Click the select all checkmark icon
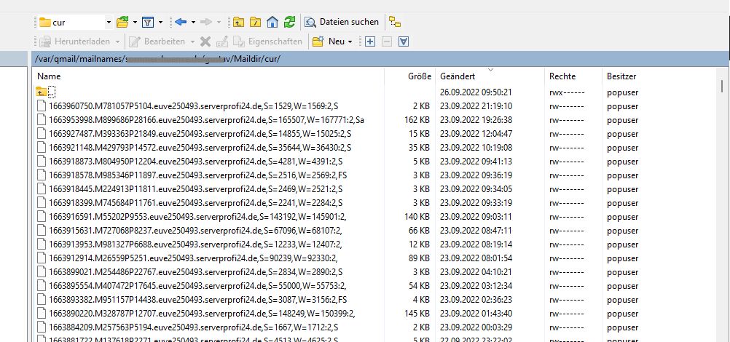Screen dimensions: 730x342 pyautogui.click(x=404, y=41)
